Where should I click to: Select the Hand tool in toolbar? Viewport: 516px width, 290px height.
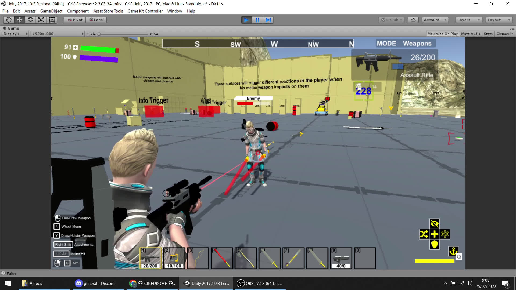pyautogui.click(x=9, y=20)
